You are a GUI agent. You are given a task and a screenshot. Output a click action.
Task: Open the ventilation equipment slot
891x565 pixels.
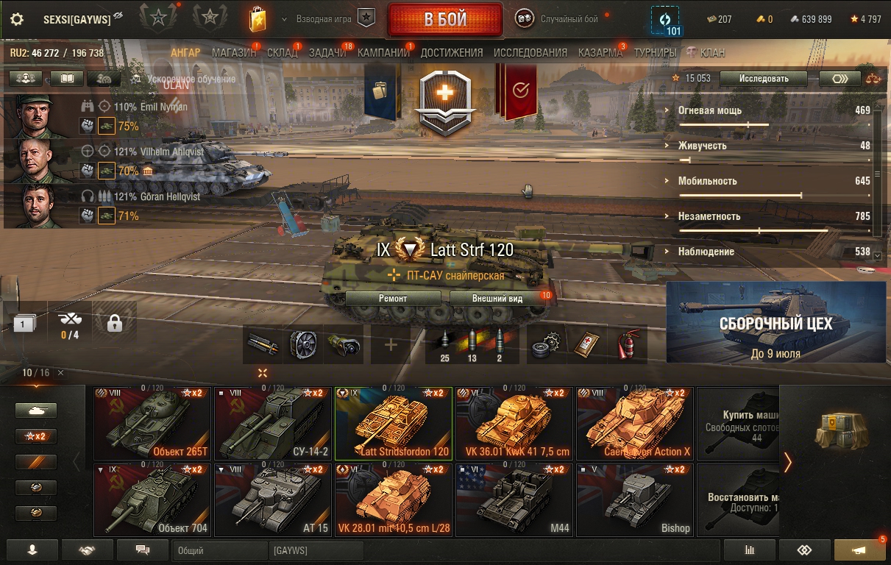pyautogui.click(x=303, y=344)
